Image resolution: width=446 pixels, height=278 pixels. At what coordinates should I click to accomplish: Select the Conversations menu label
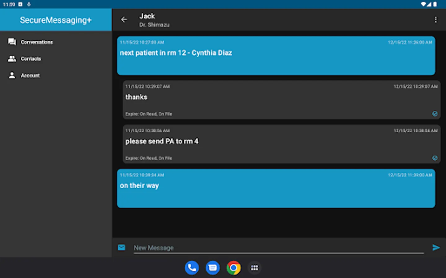coord(37,42)
